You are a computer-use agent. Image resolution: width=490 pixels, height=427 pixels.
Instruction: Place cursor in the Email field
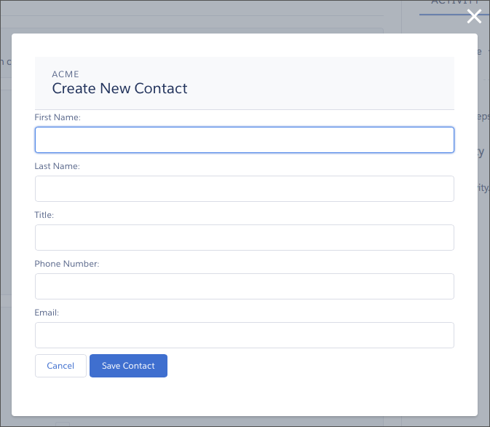pos(244,335)
